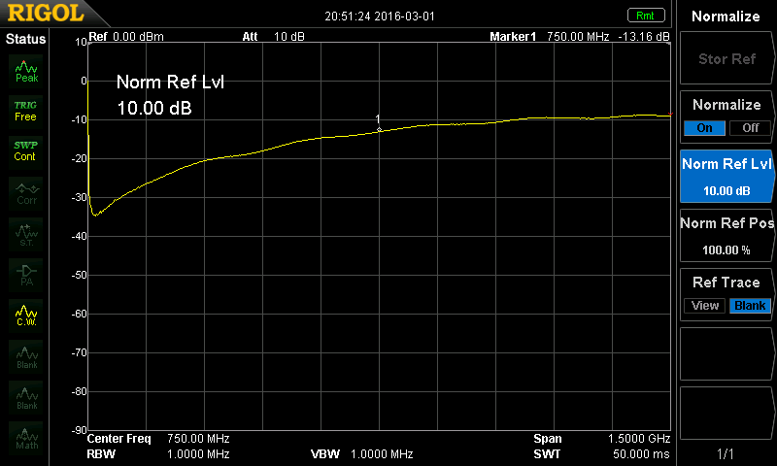Image resolution: width=777 pixels, height=466 pixels.
Task: Click the SWP Cont sweep icon
Action: pos(26,150)
